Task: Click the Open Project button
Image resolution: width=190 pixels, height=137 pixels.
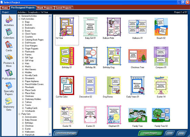Action: click(150, 133)
